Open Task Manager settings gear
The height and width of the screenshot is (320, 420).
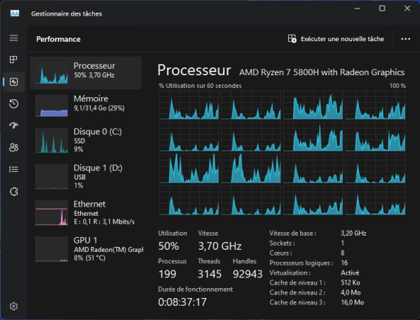(x=13, y=306)
